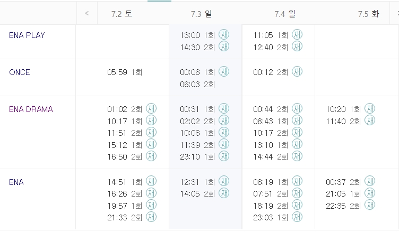Open the ENA channel link
Image resolution: width=399 pixels, height=232 pixels.
[16, 182]
